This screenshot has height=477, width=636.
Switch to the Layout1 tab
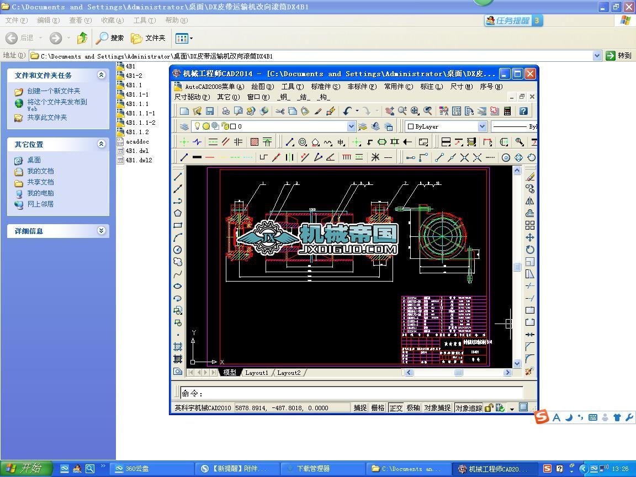coord(256,373)
